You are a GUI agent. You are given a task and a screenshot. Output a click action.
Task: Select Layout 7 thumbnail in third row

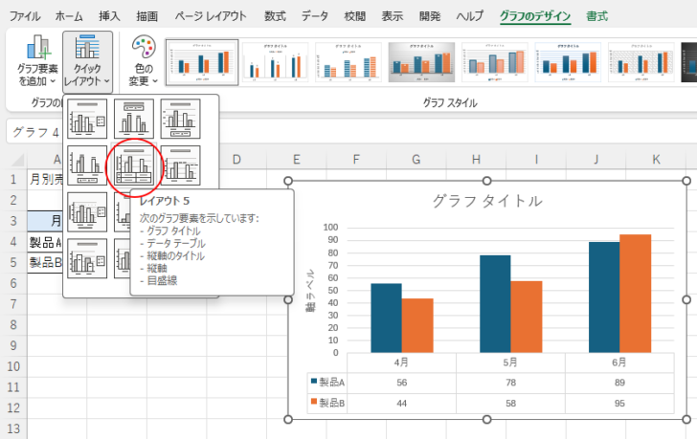coord(87,211)
